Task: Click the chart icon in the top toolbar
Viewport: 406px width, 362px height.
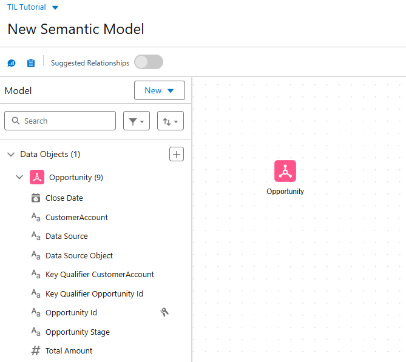Action: (12, 63)
